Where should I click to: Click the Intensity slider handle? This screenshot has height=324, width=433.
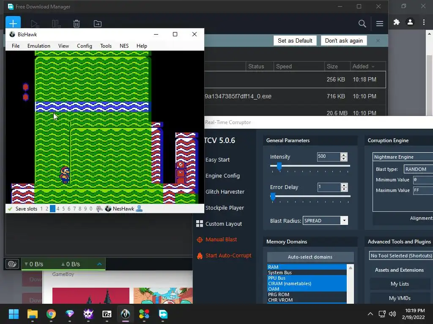click(279, 166)
